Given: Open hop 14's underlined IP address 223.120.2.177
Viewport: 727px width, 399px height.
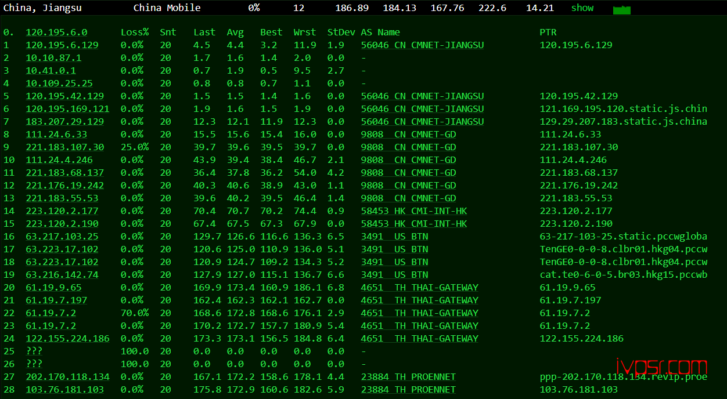Looking at the screenshot, I should coord(62,211).
